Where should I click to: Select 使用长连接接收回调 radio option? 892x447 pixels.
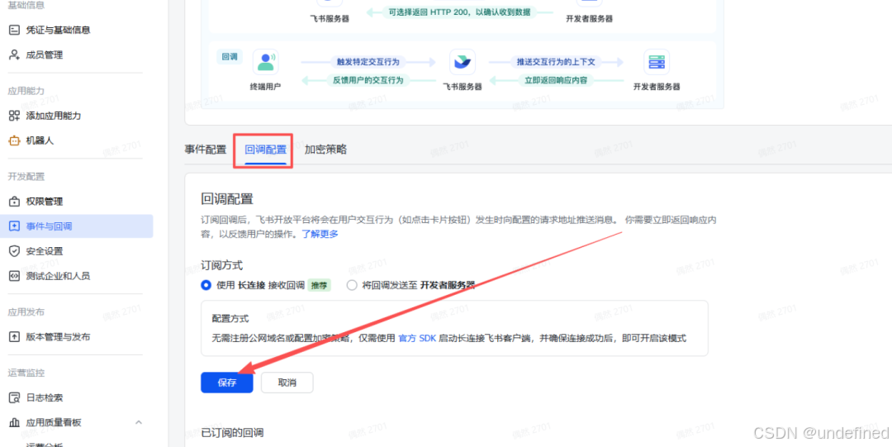coord(206,285)
